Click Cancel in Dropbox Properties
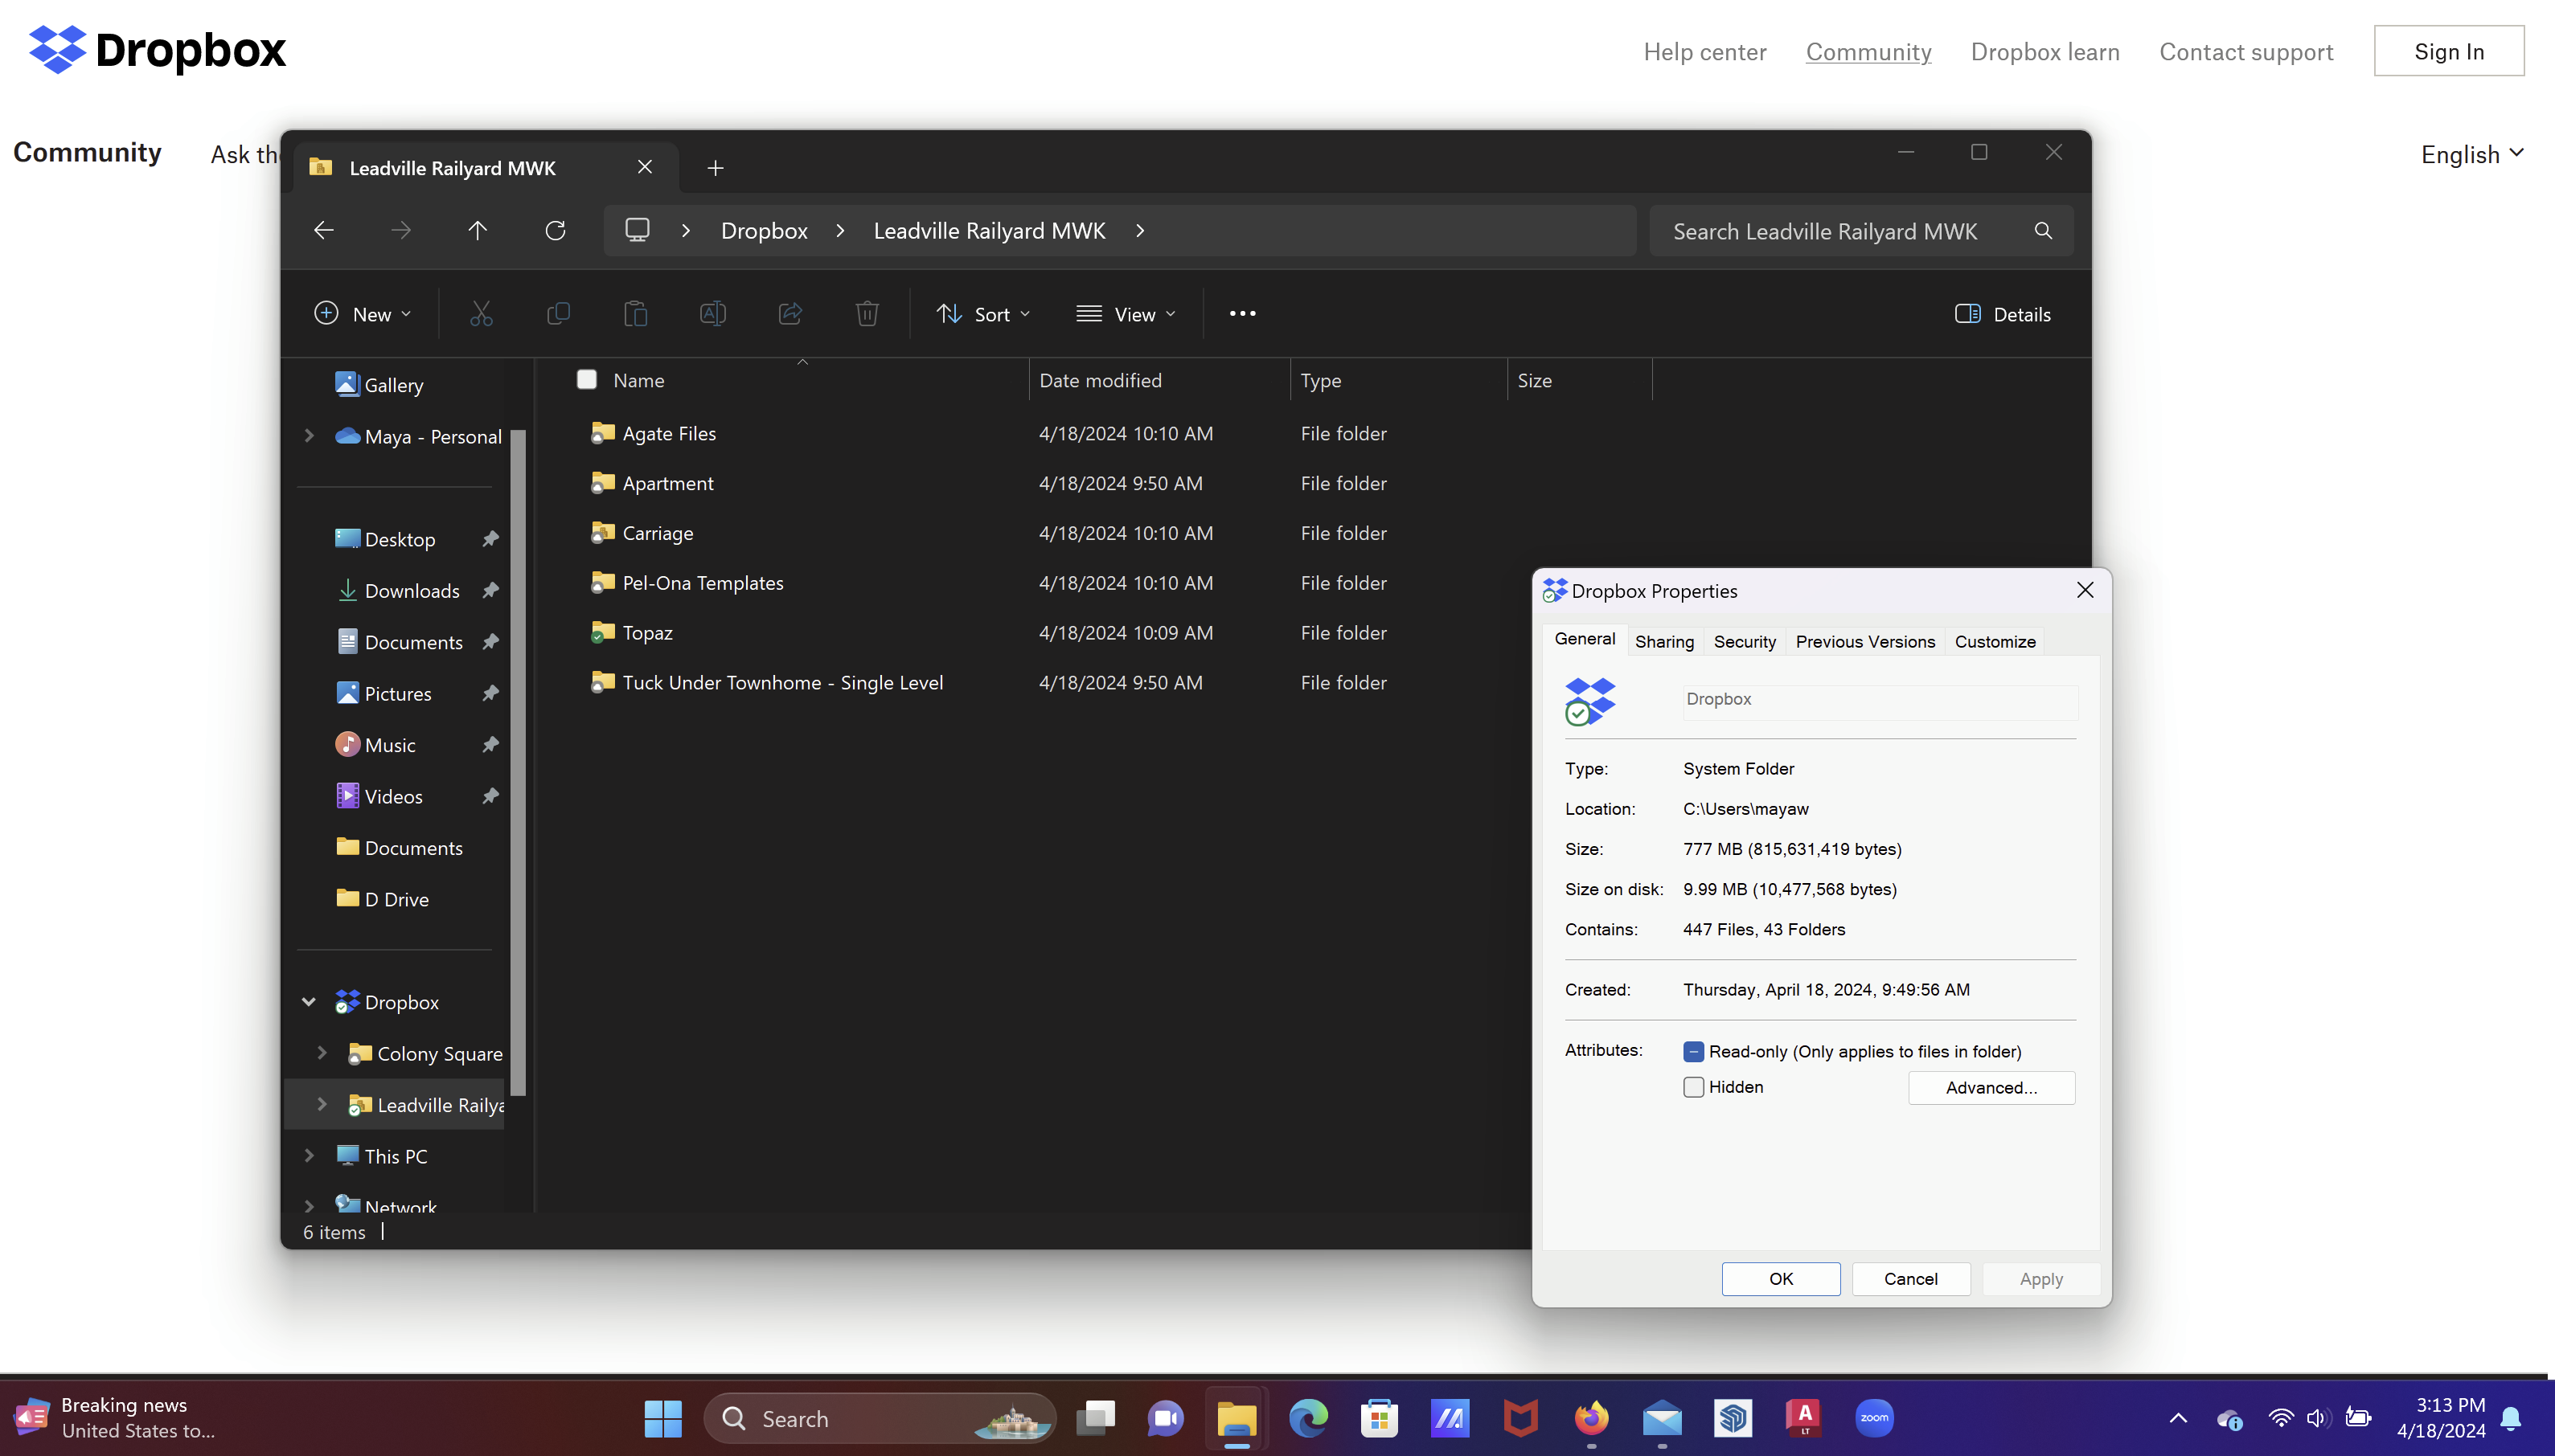Image resolution: width=2555 pixels, height=1456 pixels. [1911, 1279]
